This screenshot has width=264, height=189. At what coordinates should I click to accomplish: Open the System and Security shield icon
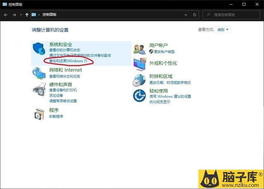39,49
